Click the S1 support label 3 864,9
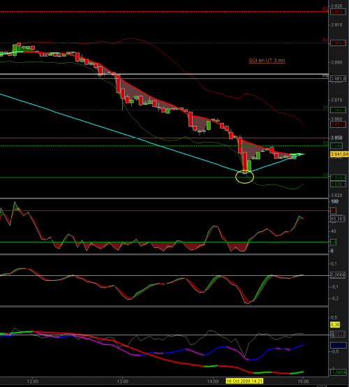 (338, 110)
